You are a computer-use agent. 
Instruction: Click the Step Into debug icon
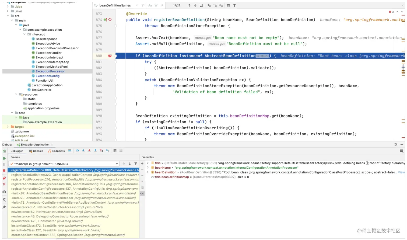(x=83, y=151)
